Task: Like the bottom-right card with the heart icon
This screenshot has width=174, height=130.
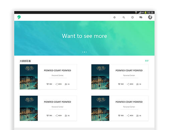Action: click(119, 116)
